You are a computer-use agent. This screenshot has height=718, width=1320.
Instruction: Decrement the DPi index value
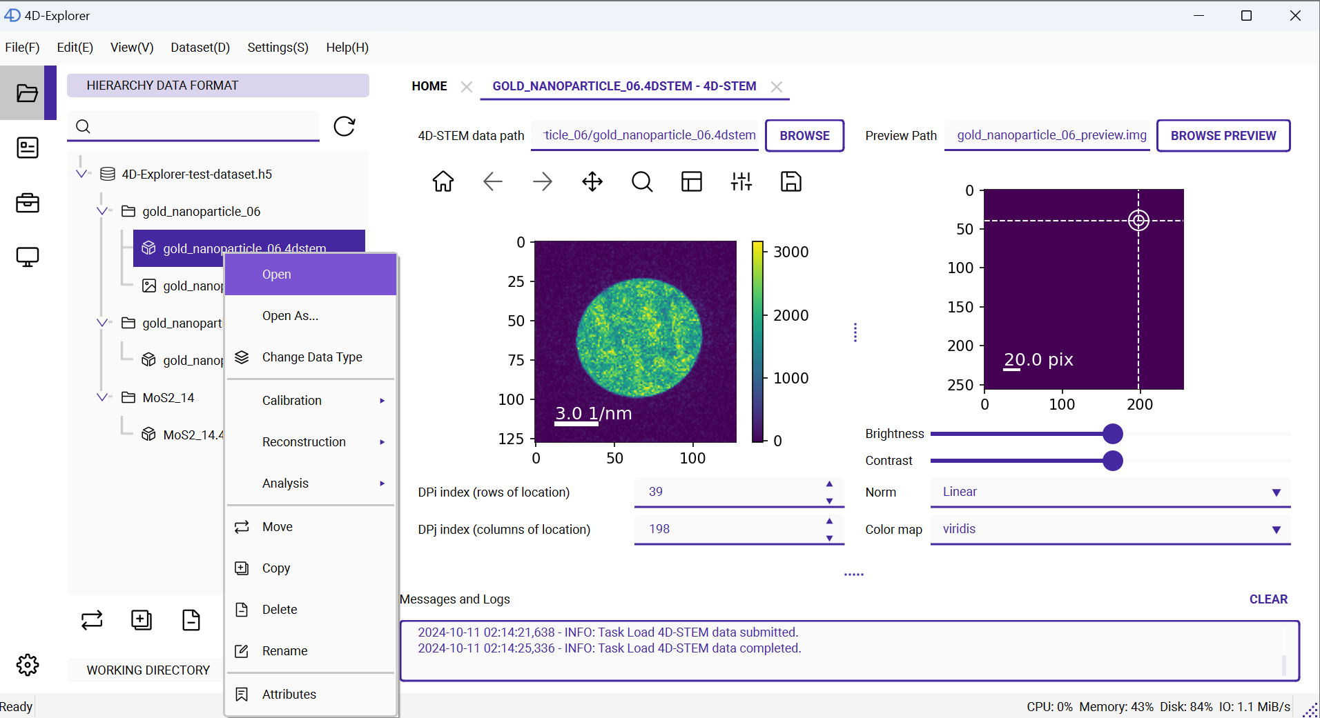[x=829, y=501]
